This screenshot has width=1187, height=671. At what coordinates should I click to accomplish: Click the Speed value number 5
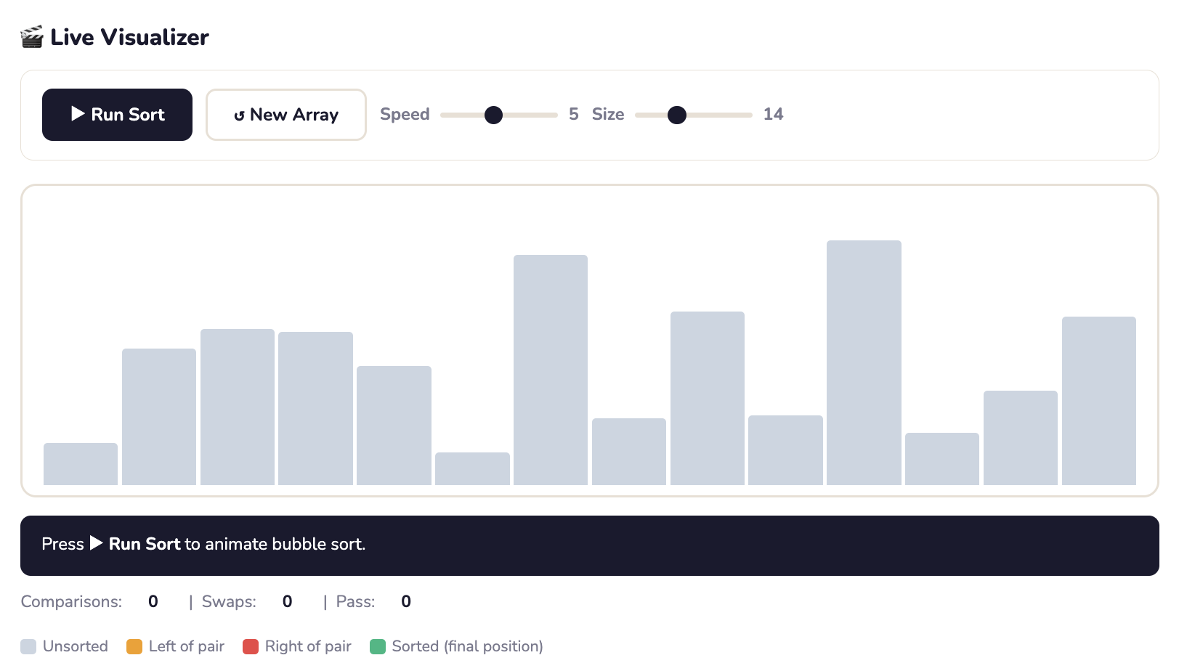click(573, 114)
